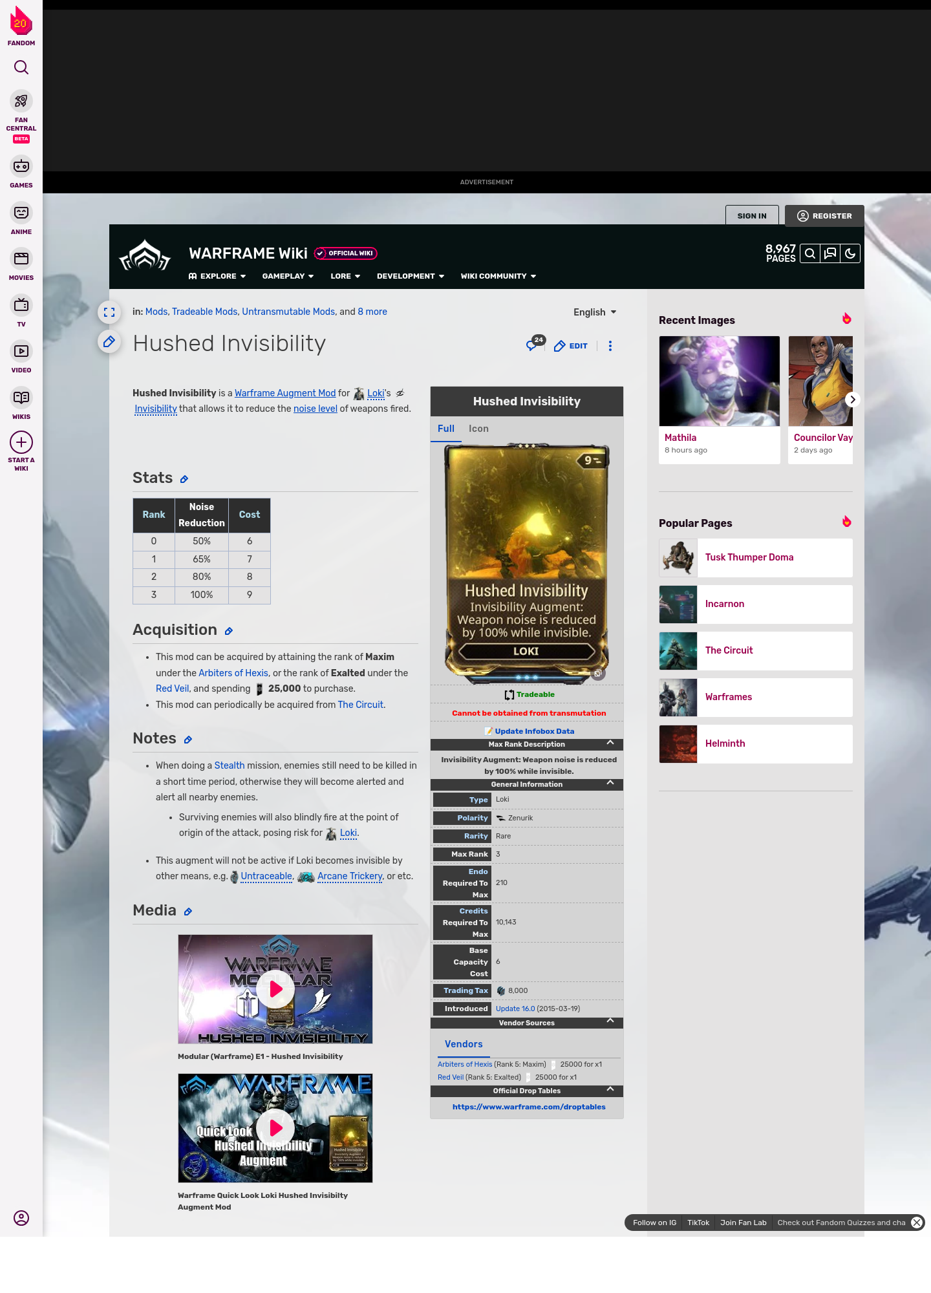Show 8 more categories
The image size is (931, 1293).
click(x=372, y=312)
